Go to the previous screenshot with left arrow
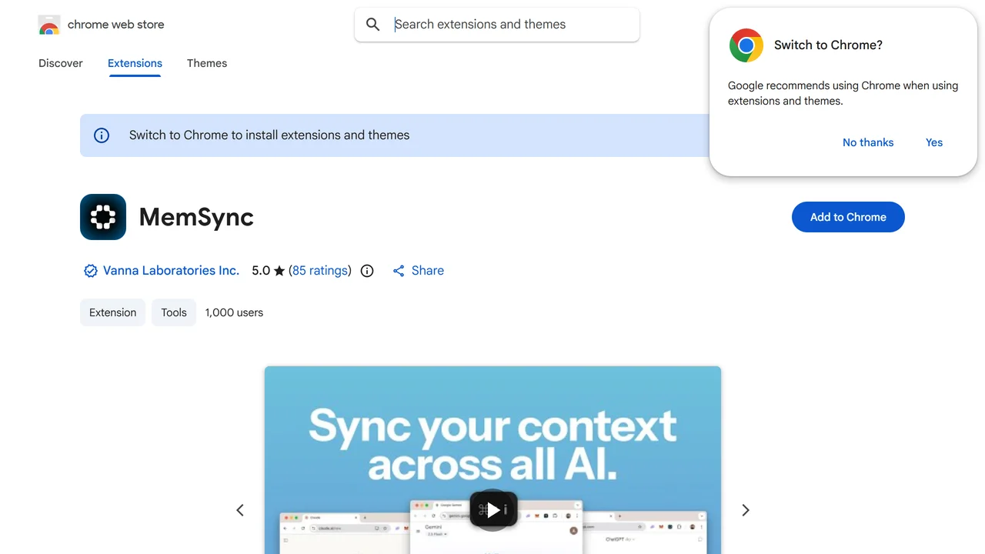985x554 pixels. point(240,510)
